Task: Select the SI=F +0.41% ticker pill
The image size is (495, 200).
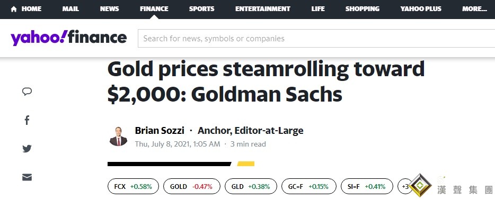Action: (367, 186)
